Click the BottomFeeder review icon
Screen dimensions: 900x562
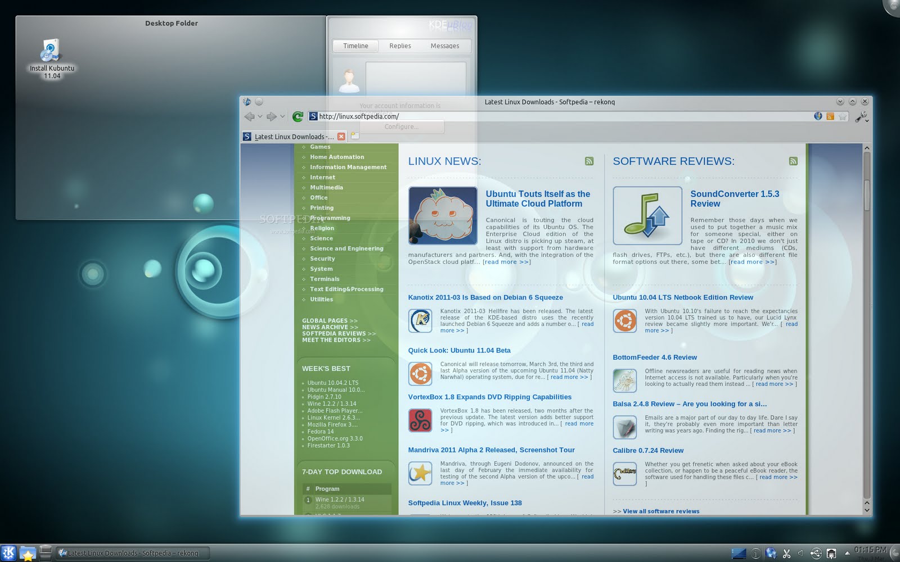[625, 381]
